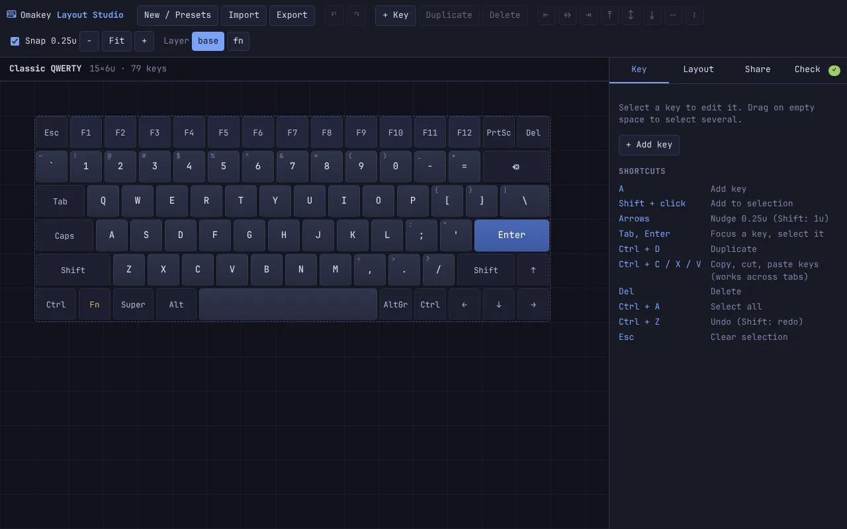Align selected keys to bottom edge
The width and height of the screenshot is (847, 529).
pos(652,15)
